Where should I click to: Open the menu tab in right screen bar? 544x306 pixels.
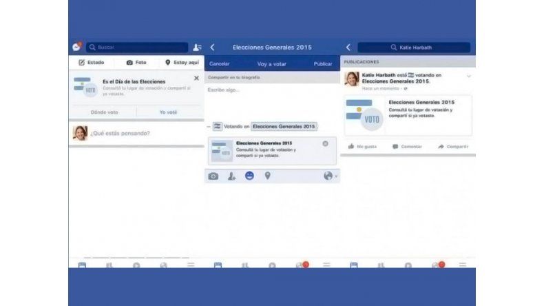click(x=463, y=265)
